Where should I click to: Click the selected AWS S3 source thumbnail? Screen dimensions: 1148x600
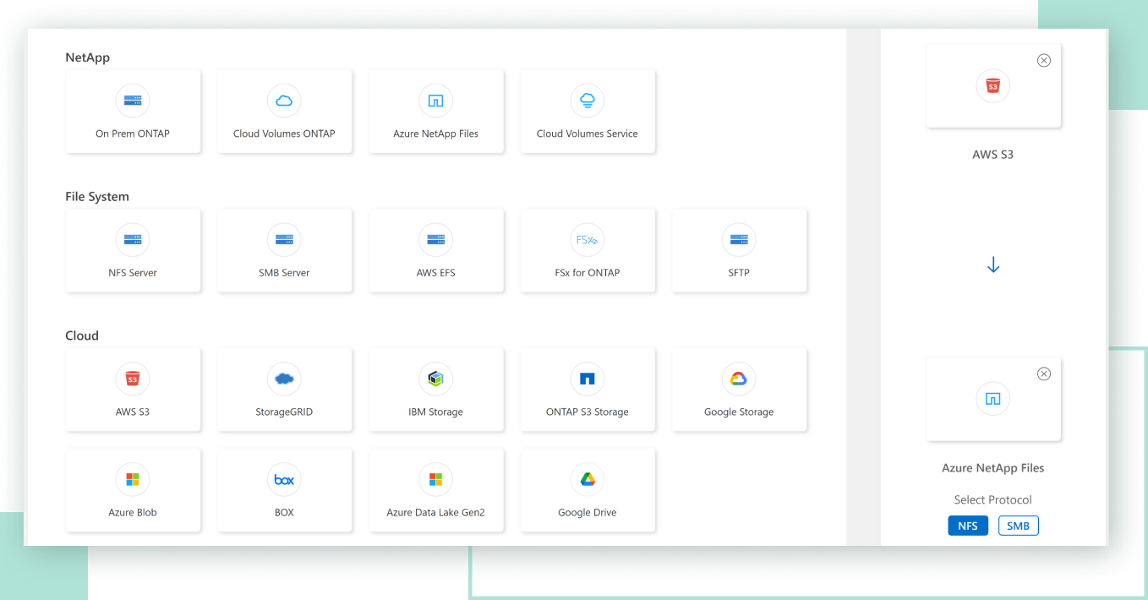(992, 86)
